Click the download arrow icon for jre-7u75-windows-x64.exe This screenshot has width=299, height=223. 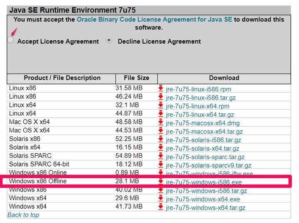click(x=161, y=199)
